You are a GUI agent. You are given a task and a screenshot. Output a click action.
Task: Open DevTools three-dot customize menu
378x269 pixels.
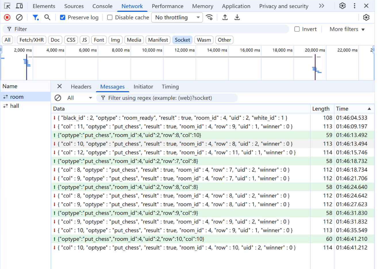coord(354,6)
